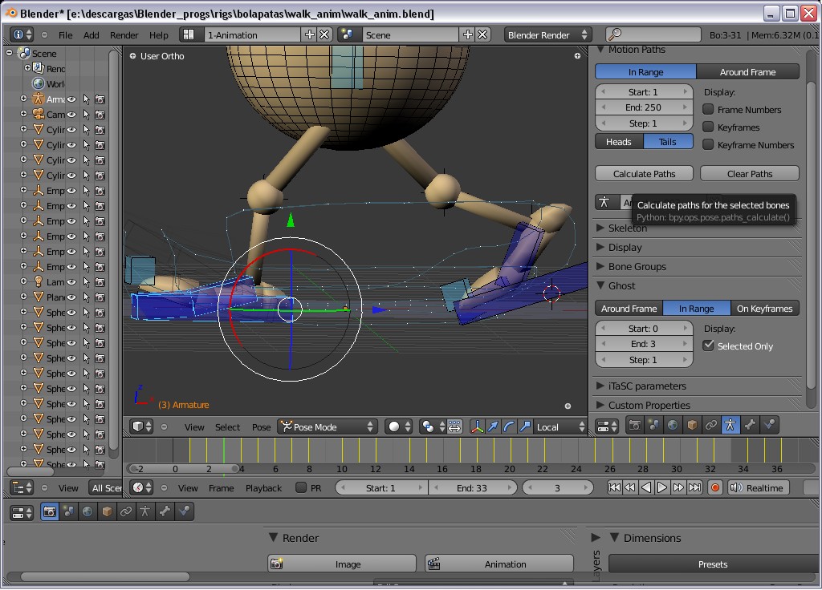Open the Pose Mode interaction dropdown
The width and height of the screenshot is (822, 590).
click(x=328, y=426)
